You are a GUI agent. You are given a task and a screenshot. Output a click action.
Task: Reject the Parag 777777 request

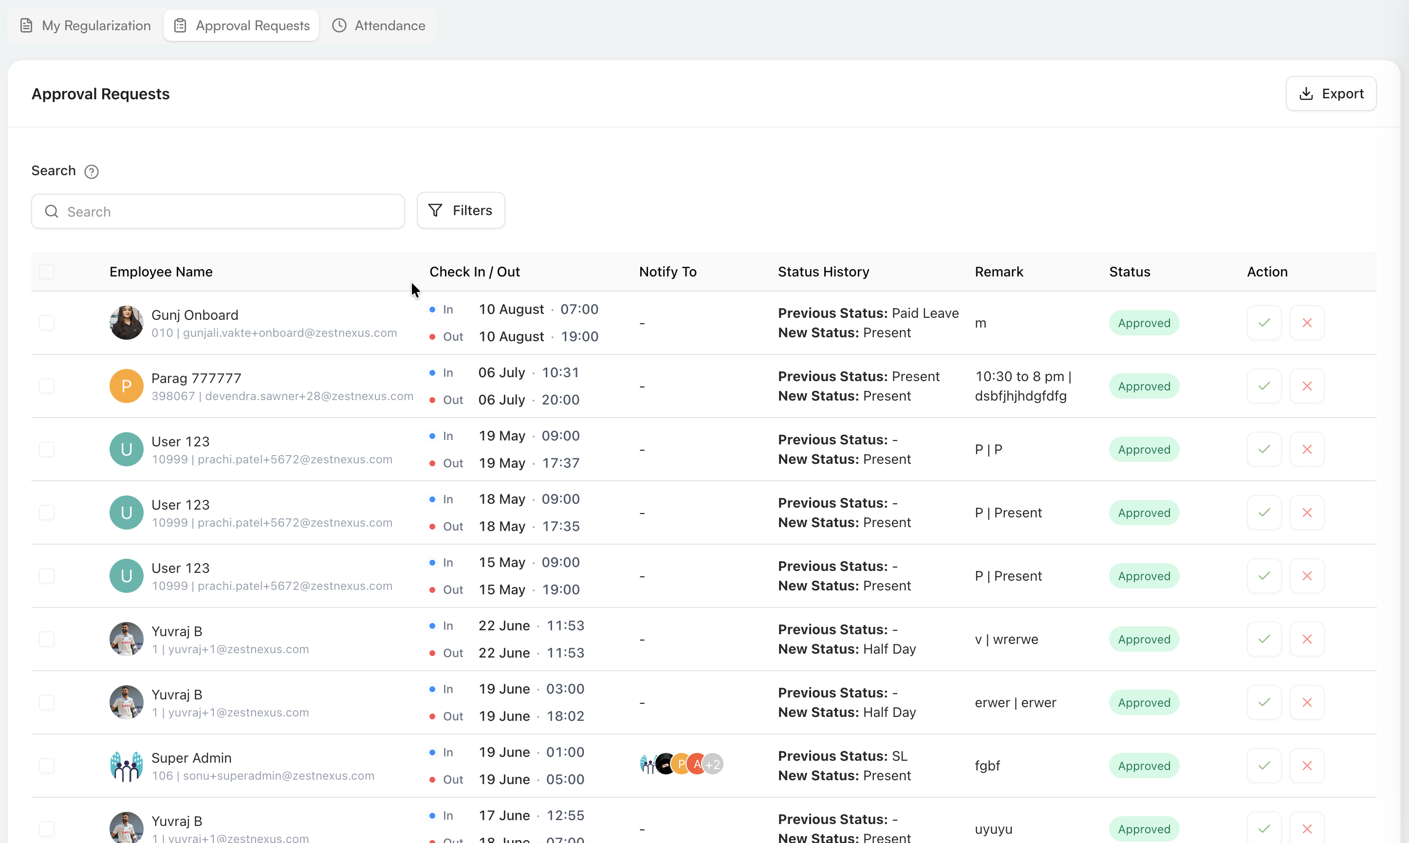pyautogui.click(x=1307, y=385)
